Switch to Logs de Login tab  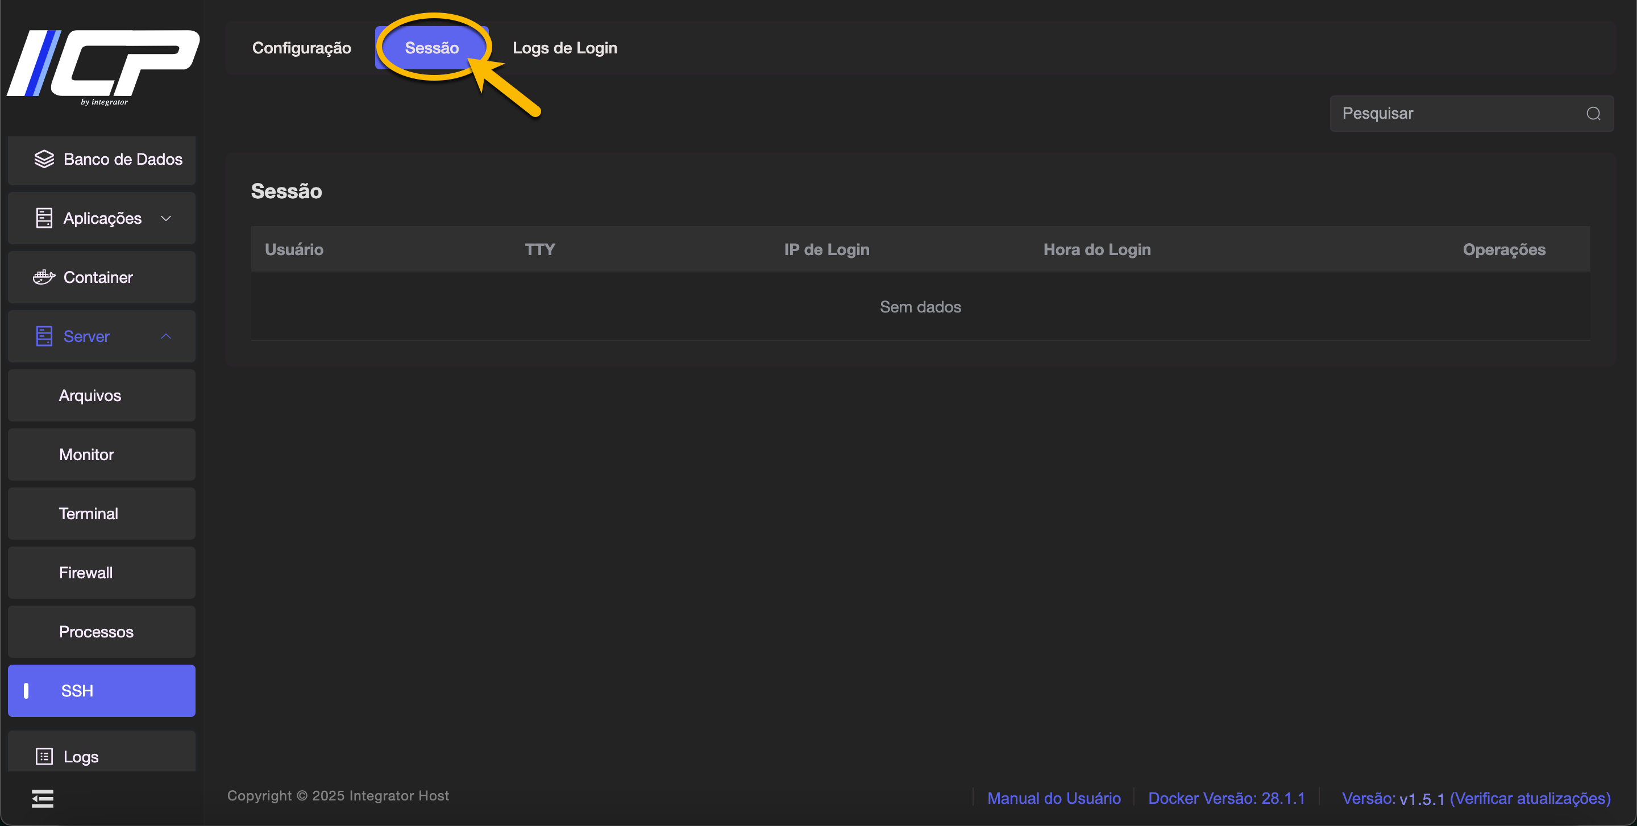(564, 48)
